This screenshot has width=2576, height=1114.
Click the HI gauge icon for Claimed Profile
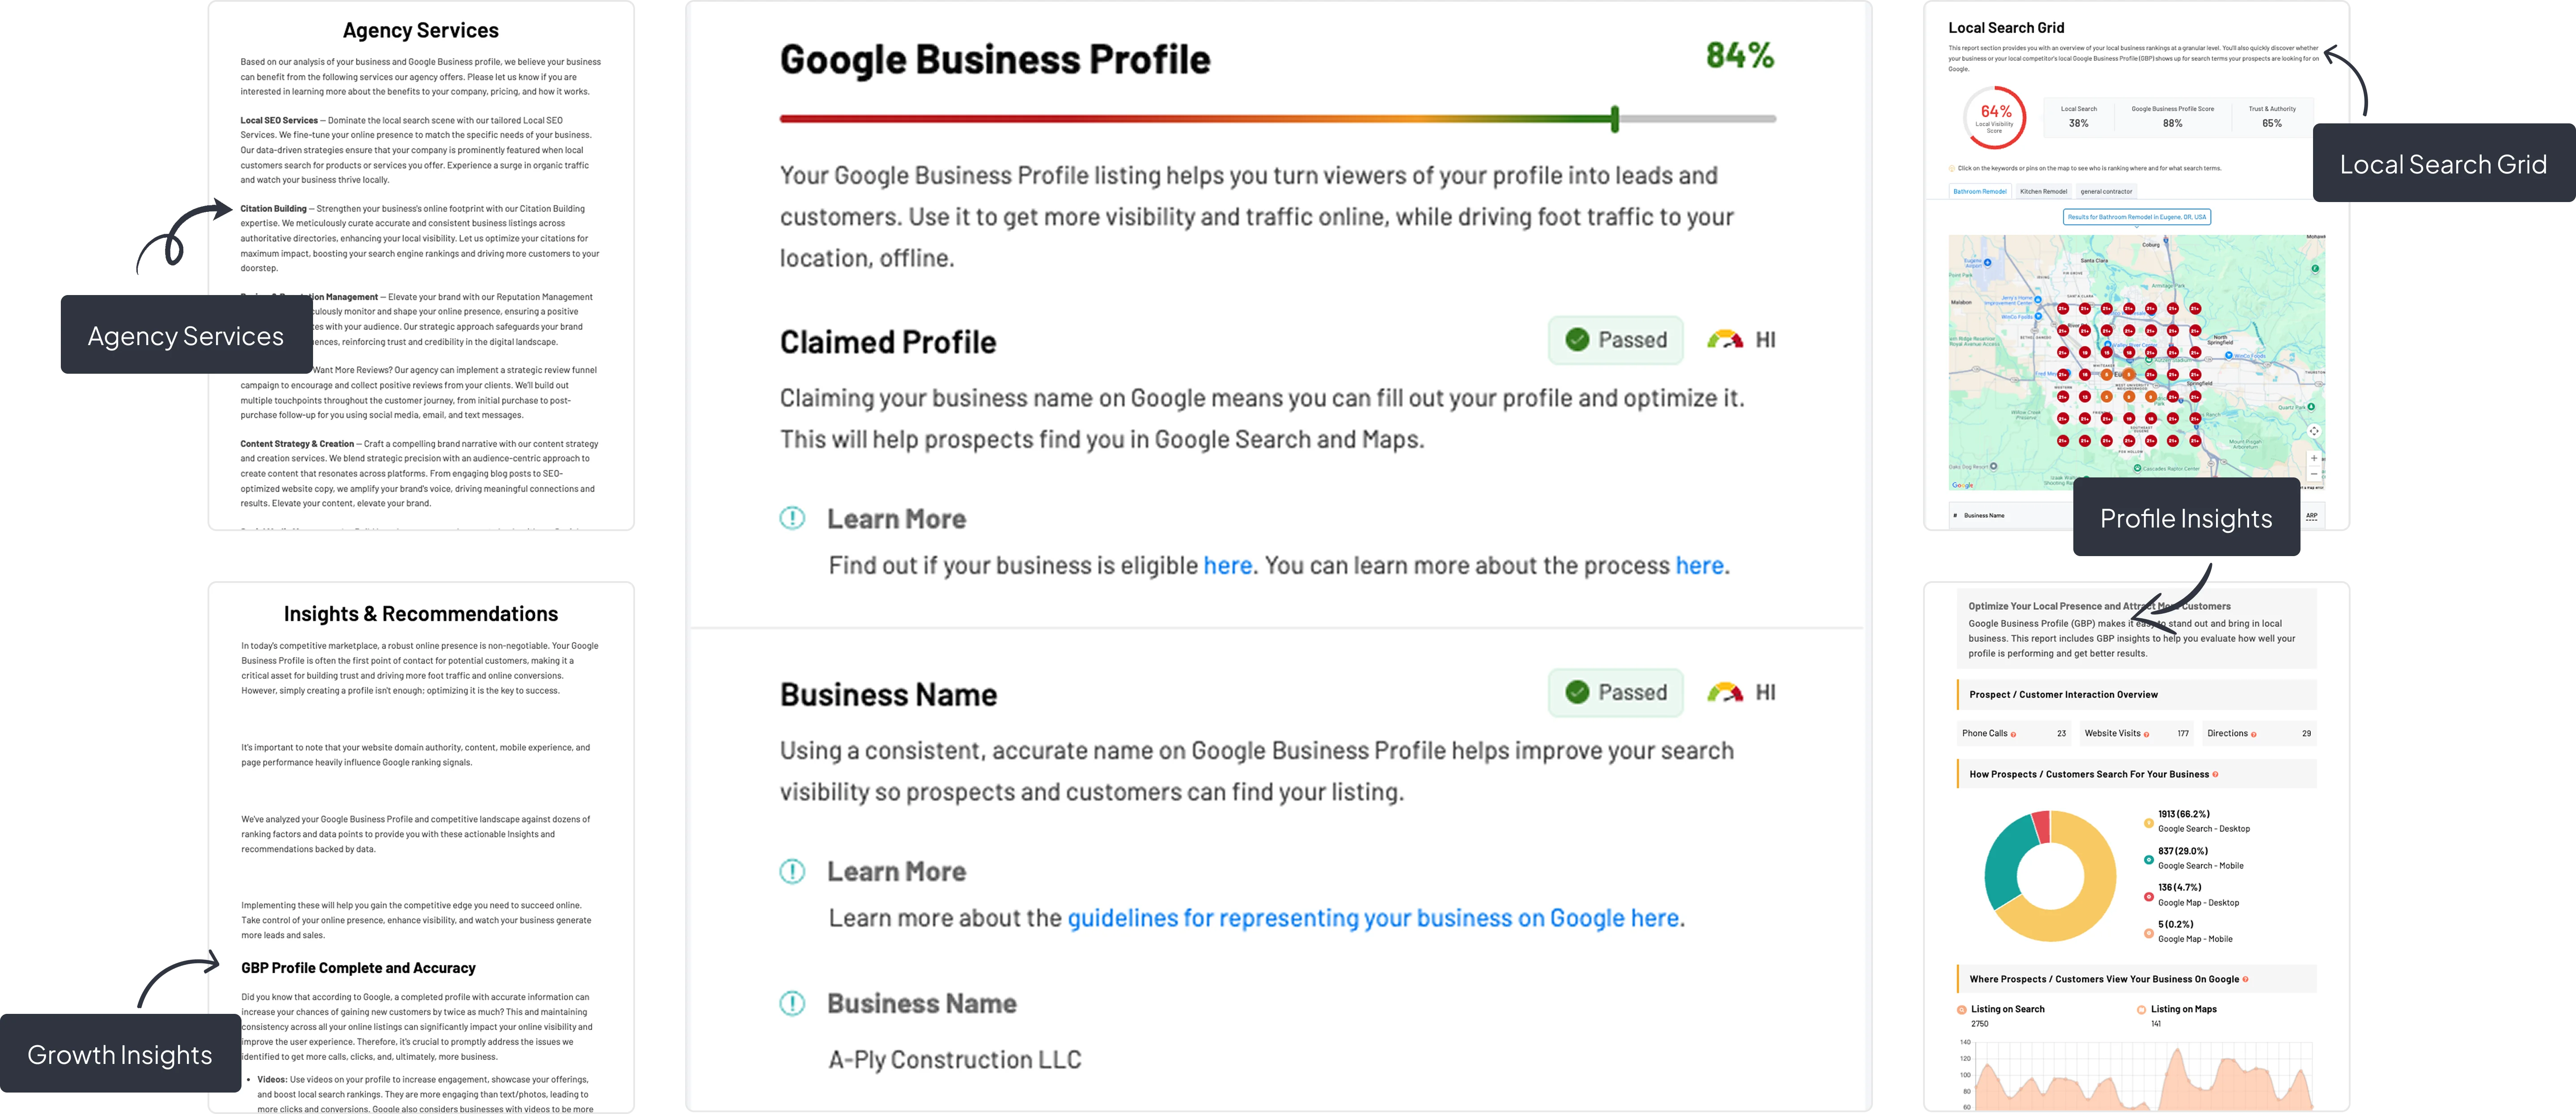1725,340
